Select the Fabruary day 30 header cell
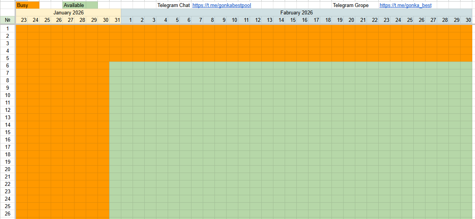The width and height of the screenshot is (475, 219). pyautogui.click(x=468, y=20)
